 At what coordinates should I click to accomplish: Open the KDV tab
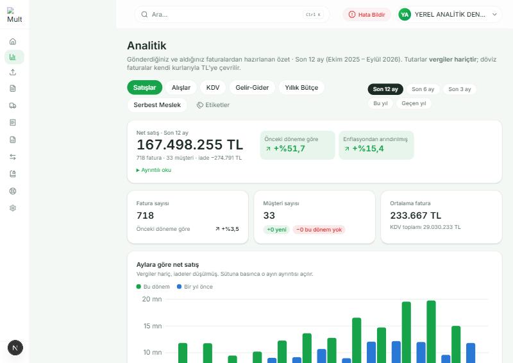coord(213,87)
